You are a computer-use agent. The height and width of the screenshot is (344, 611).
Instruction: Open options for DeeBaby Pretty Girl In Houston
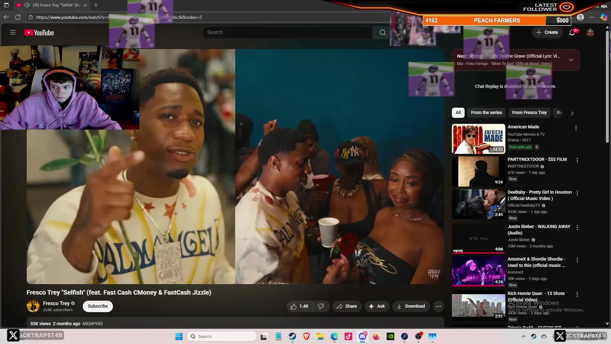(577, 193)
